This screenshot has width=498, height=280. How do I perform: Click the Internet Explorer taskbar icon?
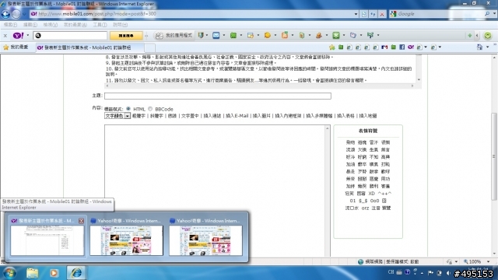[76, 273]
